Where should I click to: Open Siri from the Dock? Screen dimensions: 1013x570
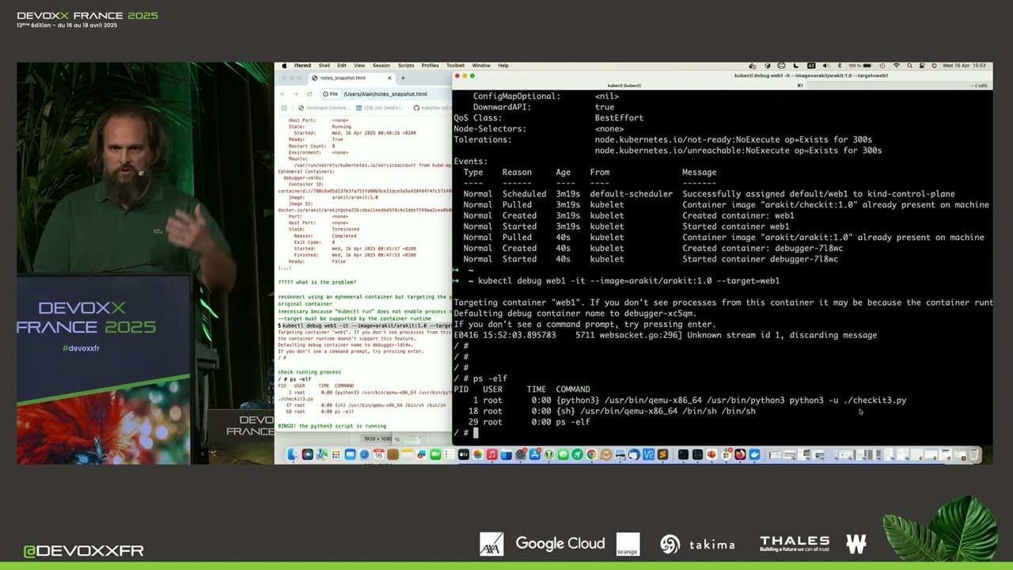click(x=308, y=454)
